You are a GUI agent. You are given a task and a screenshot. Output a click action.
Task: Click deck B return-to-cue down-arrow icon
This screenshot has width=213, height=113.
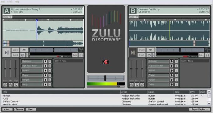pyautogui.click(x=150, y=50)
